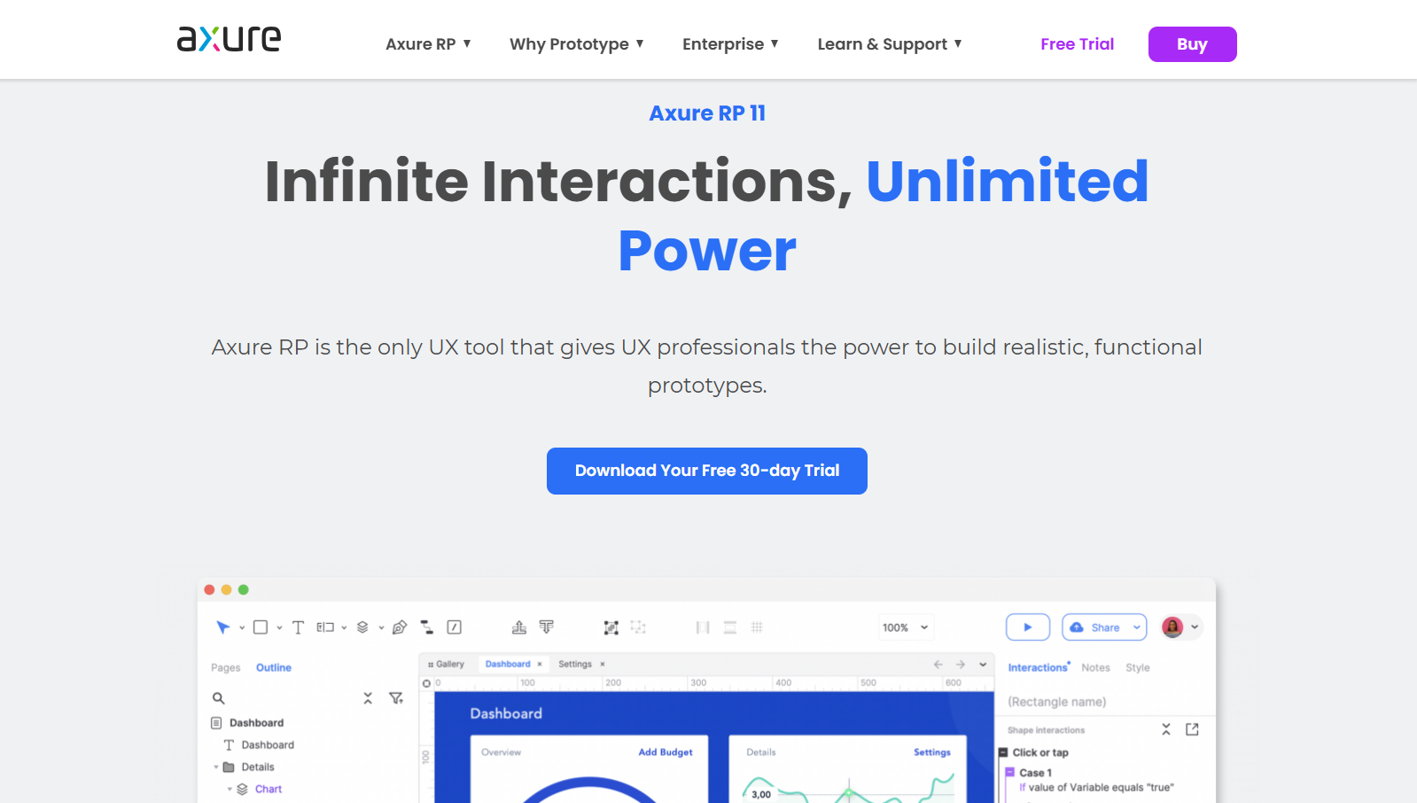Image resolution: width=1417 pixels, height=803 pixels.
Task: Collapse all outline items icon
Action: (368, 698)
